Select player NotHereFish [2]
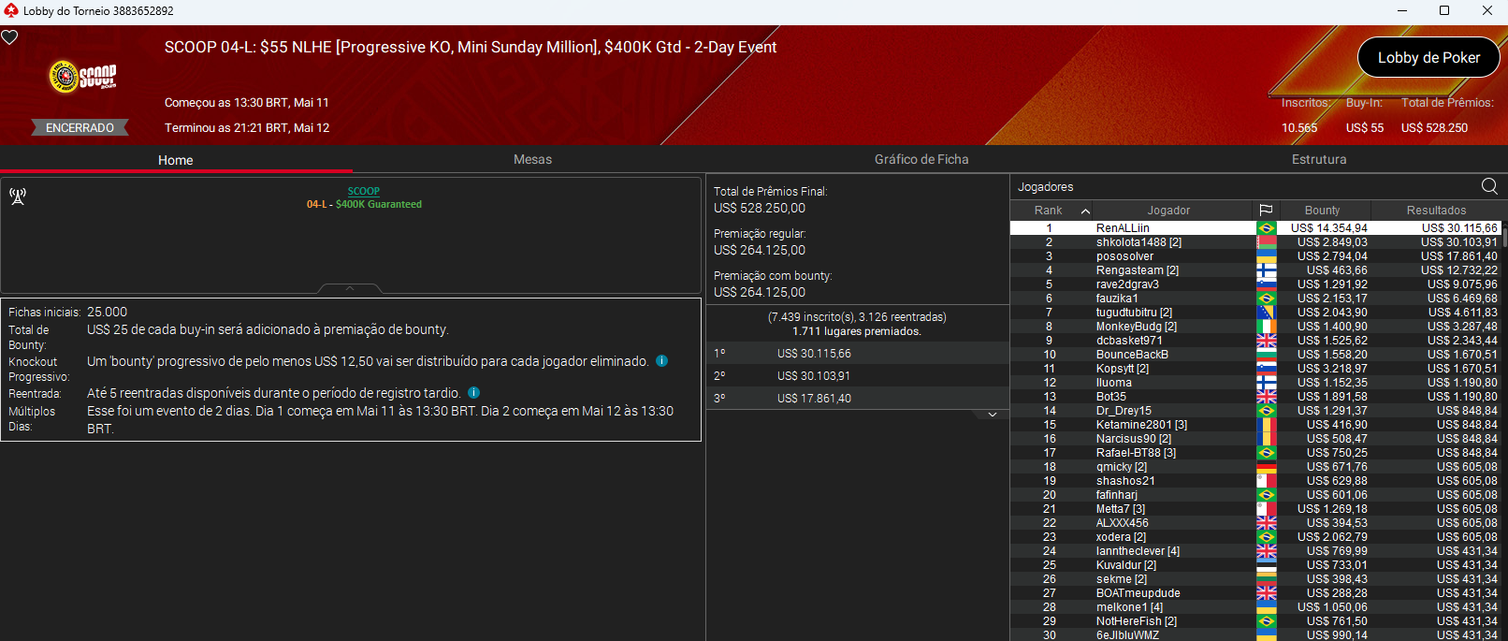 tap(1256, 621)
